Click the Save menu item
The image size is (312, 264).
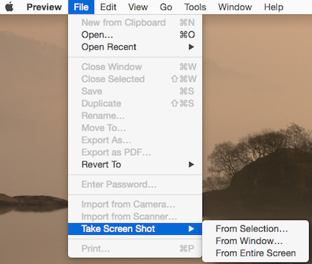tap(135, 91)
